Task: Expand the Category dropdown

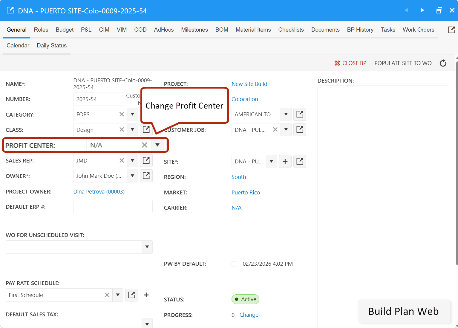Action: tap(132, 114)
